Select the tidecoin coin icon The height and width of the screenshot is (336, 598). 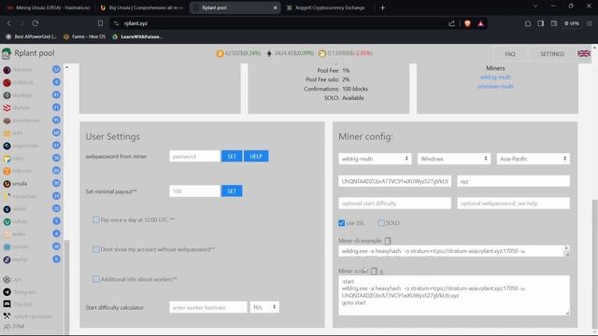coord(7,171)
